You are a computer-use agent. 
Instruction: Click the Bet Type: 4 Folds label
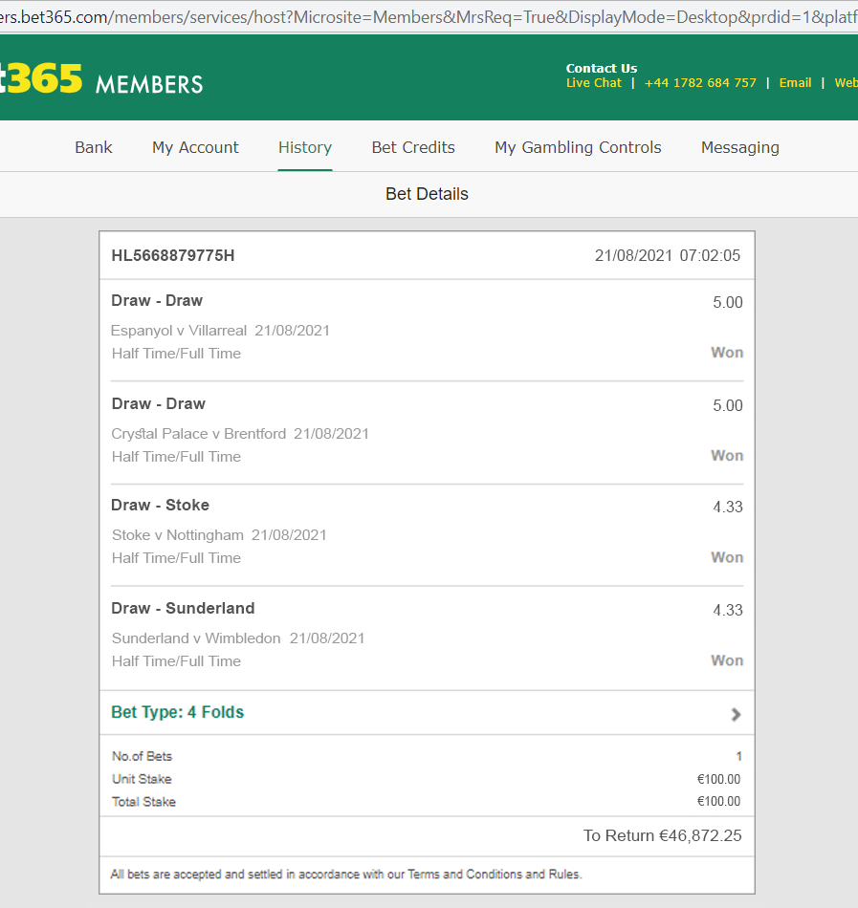[x=177, y=712]
